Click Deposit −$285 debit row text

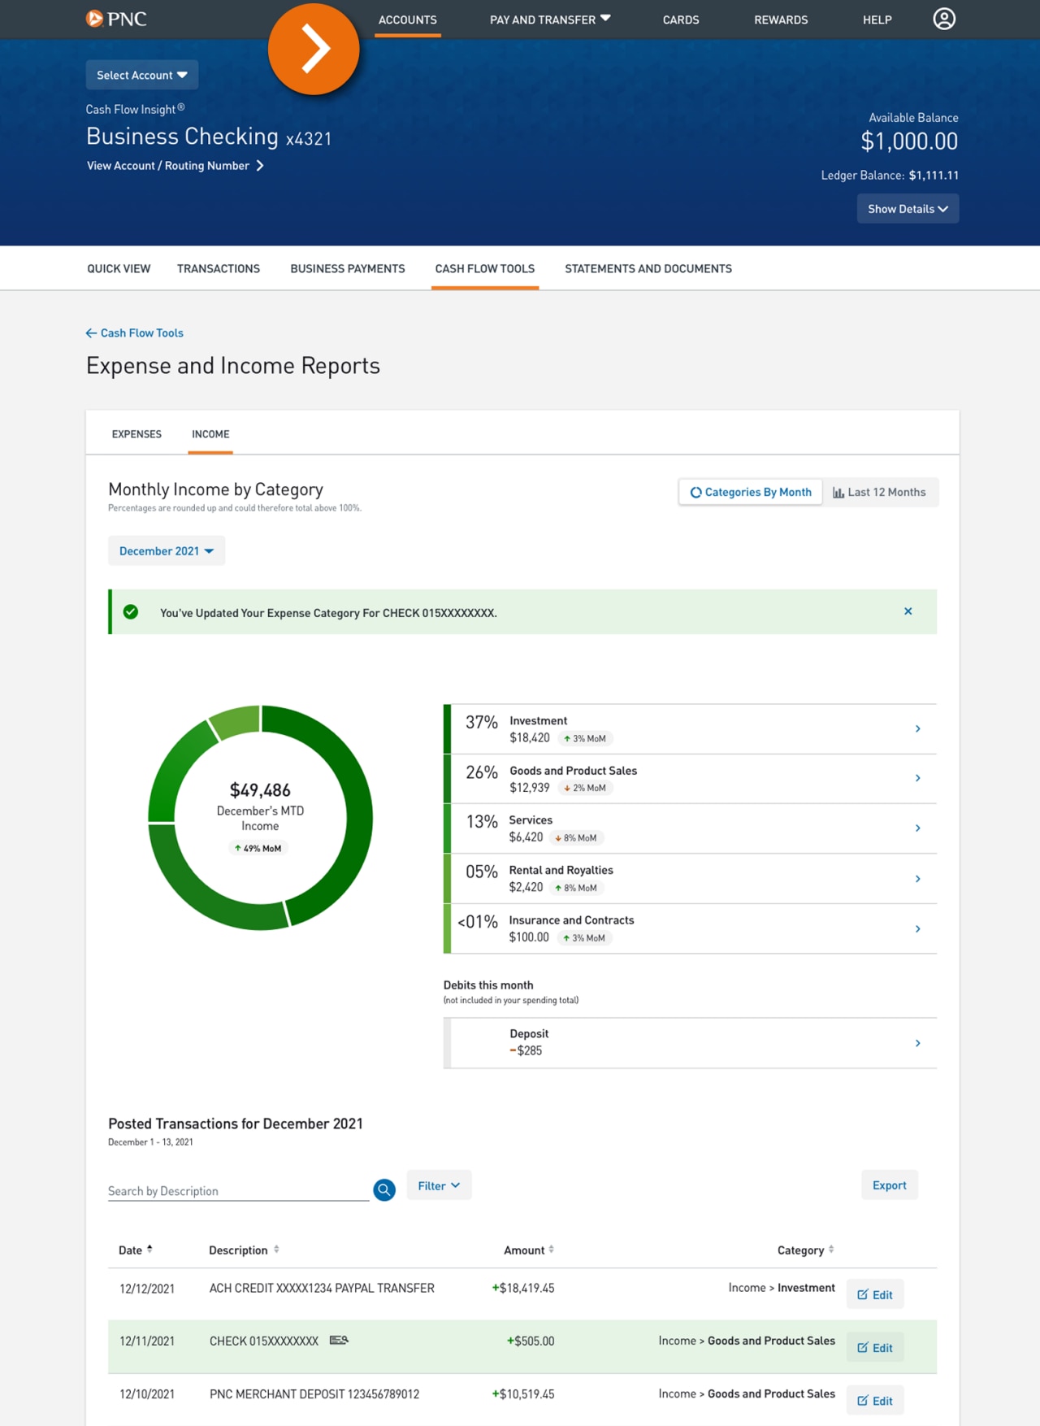point(528,1042)
